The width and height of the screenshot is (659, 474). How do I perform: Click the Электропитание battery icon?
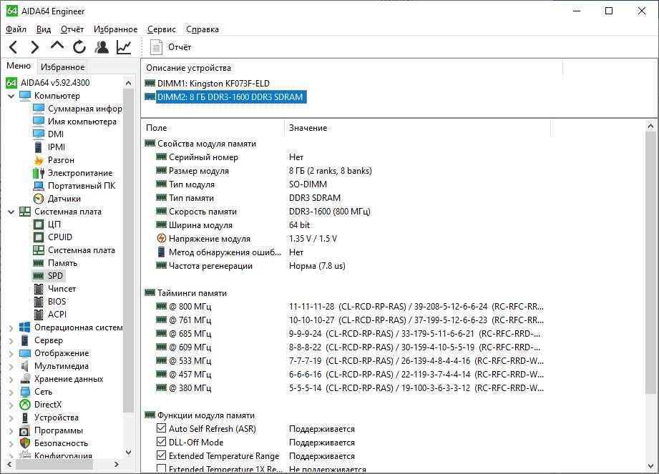(39, 173)
